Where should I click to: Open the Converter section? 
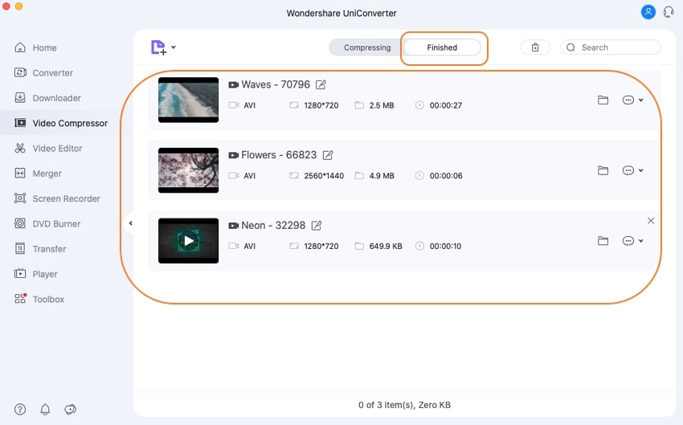pos(43,73)
